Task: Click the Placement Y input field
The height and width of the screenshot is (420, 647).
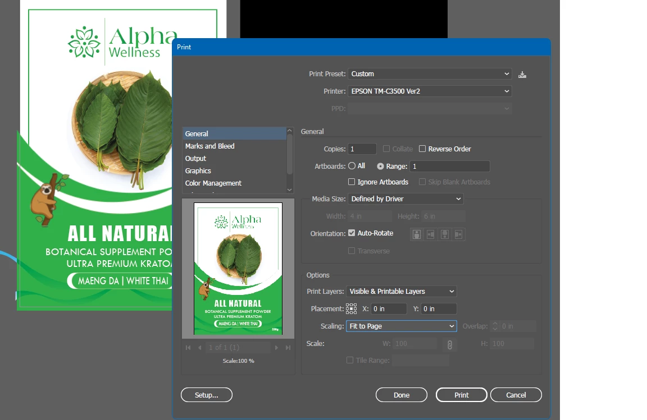Action: (x=439, y=309)
